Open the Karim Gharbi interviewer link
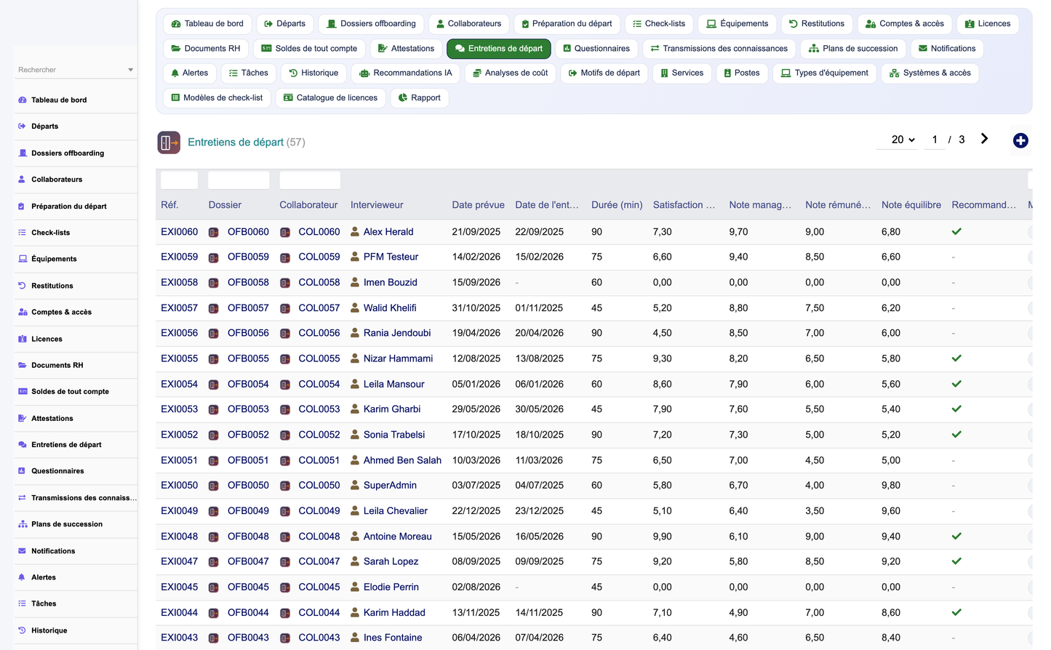 [392, 409]
